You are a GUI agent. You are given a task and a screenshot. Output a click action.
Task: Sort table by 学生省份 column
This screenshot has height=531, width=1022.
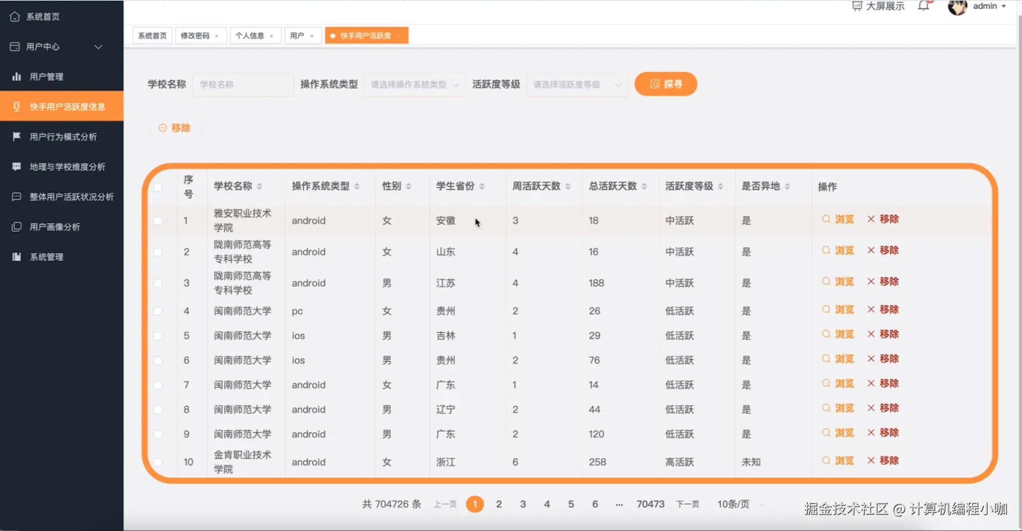point(482,186)
